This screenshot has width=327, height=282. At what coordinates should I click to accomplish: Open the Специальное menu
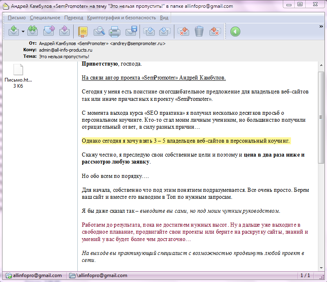(x=45, y=18)
